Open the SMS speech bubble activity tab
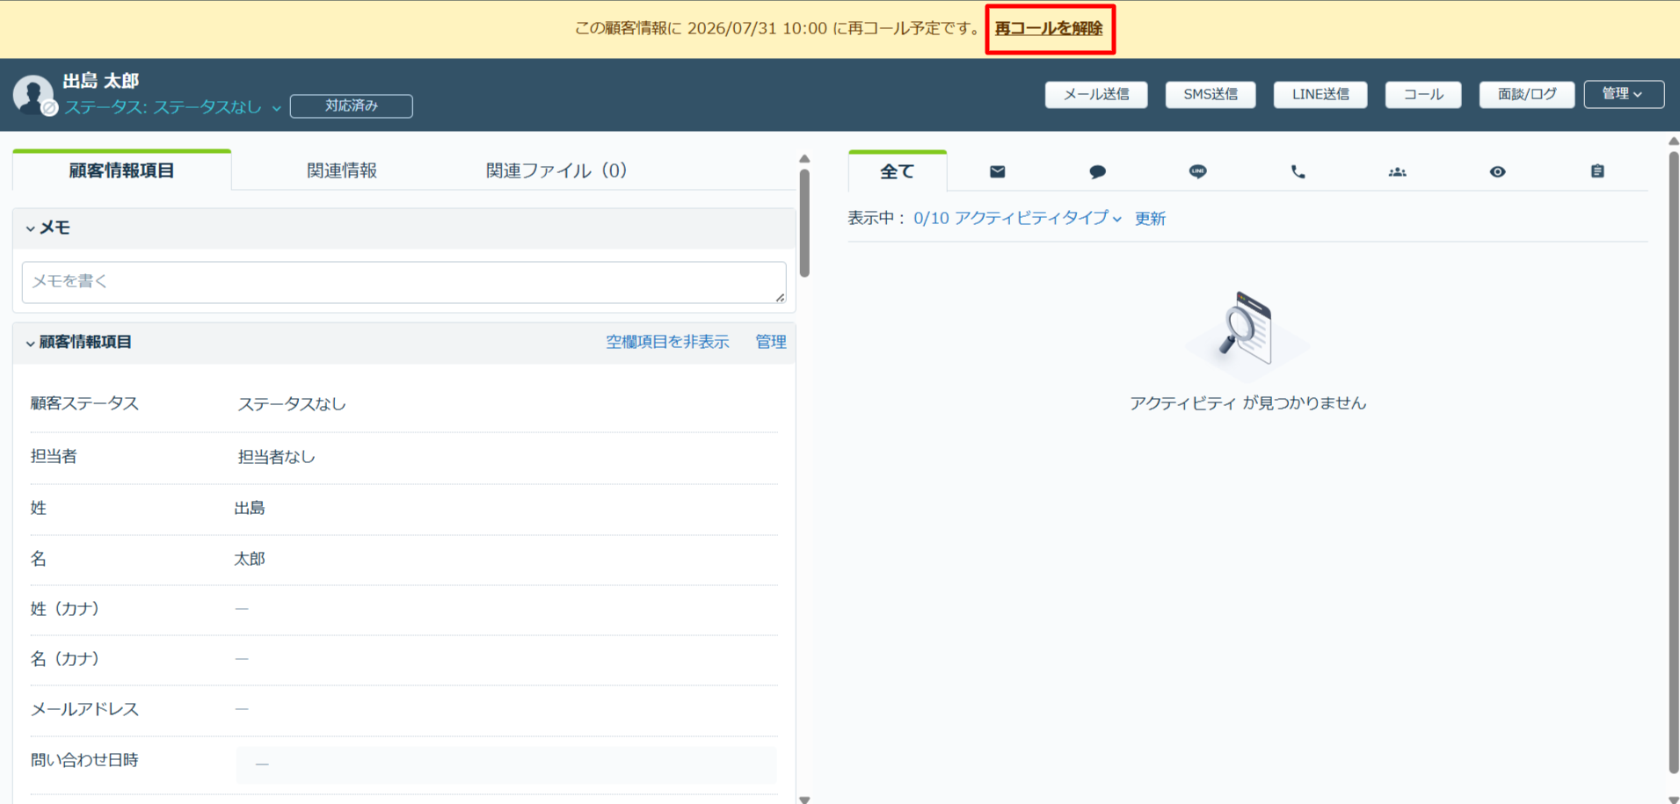The image size is (1680, 804). 1097,171
